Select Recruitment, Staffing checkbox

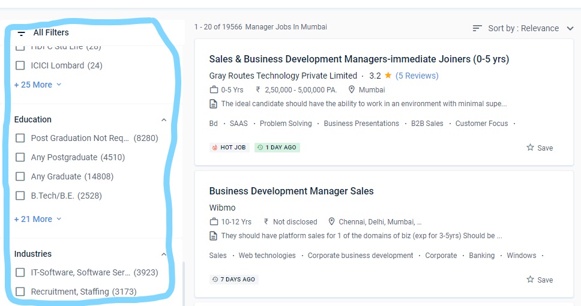point(20,292)
